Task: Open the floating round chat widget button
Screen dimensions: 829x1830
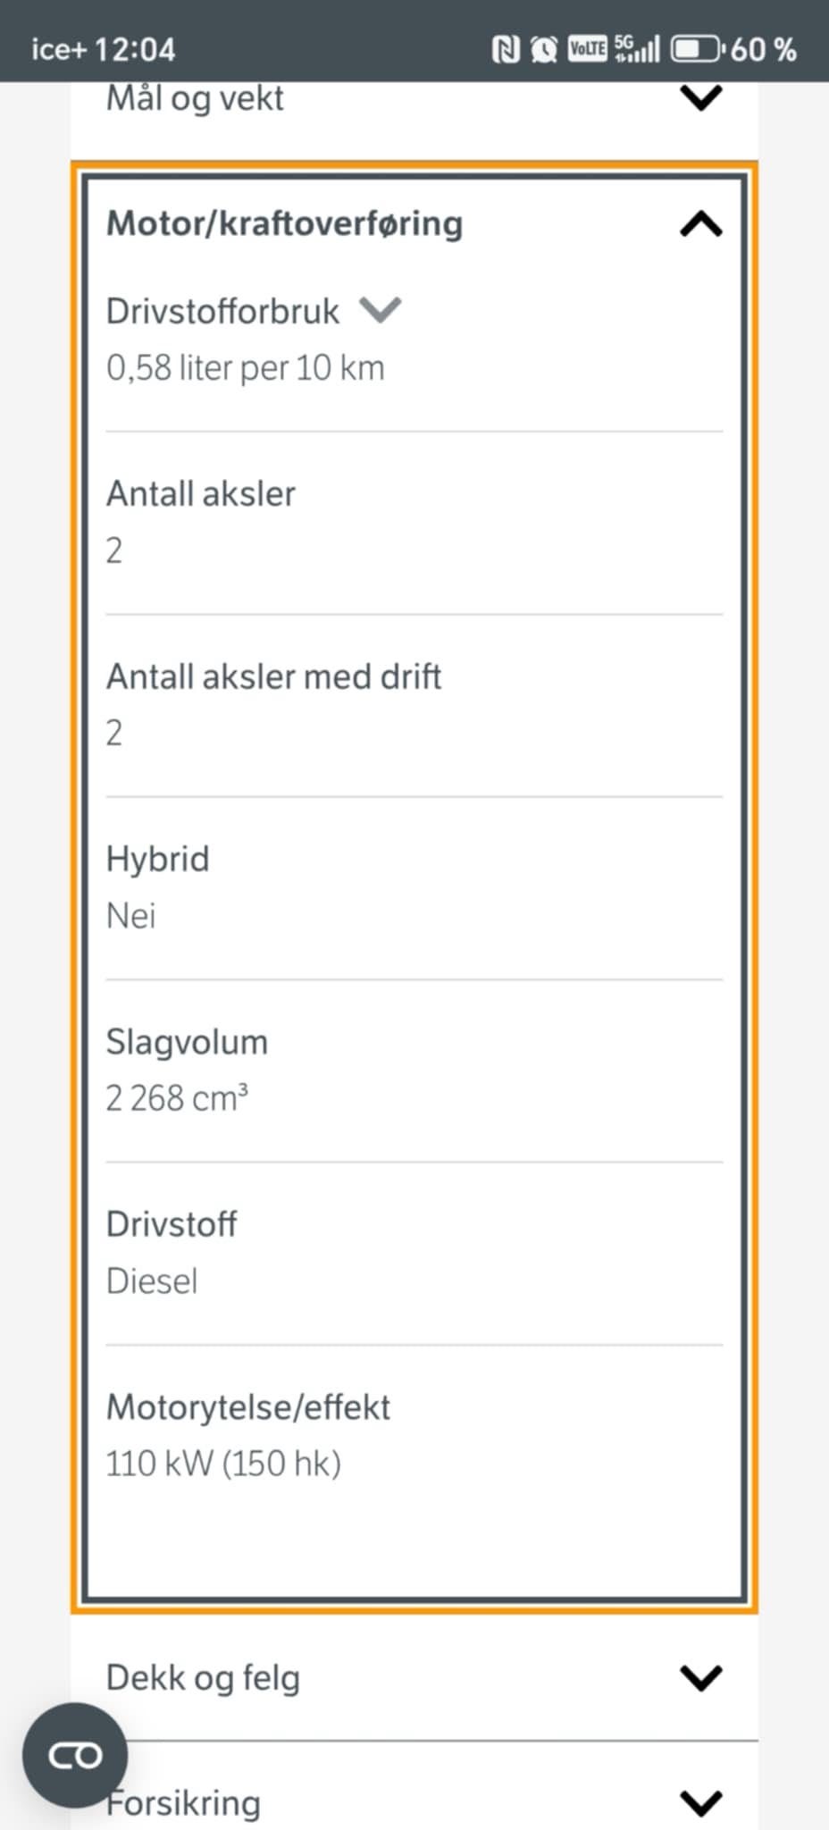Action: click(75, 1755)
